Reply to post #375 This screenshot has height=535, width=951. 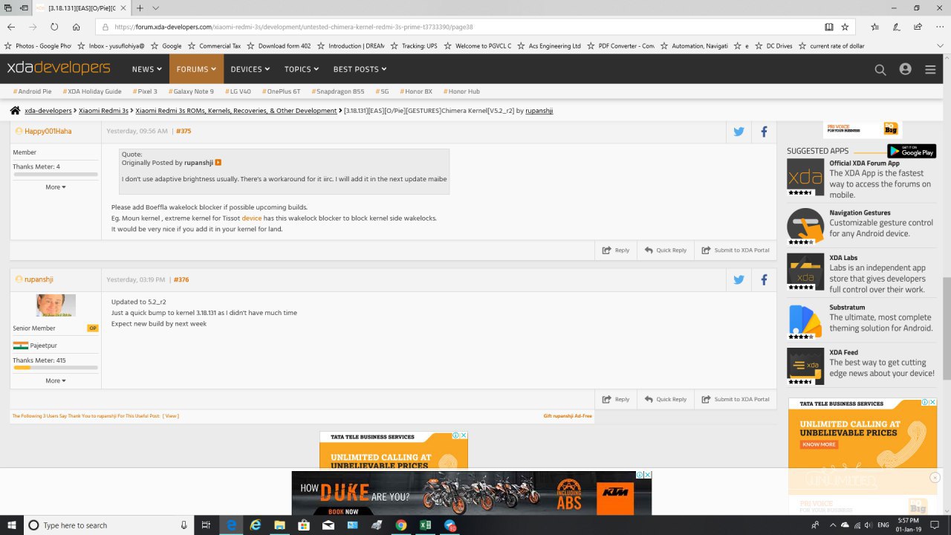pyautogui.click(x=616, y=250)
